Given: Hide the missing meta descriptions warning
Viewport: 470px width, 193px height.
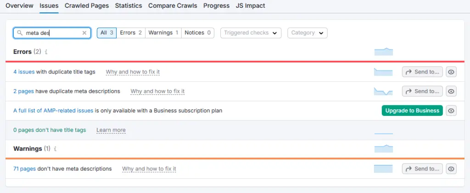Looking at the screenshot, I should (452, 169).
